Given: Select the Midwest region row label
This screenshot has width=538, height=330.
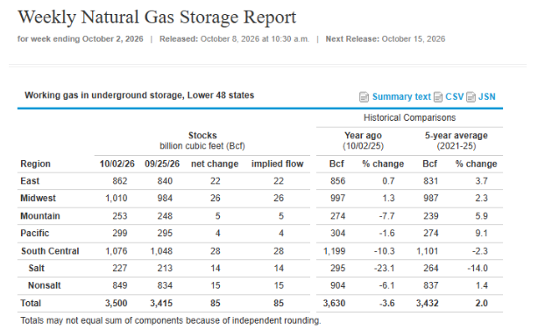Looking at the screenshot, I should pos(38,198).
